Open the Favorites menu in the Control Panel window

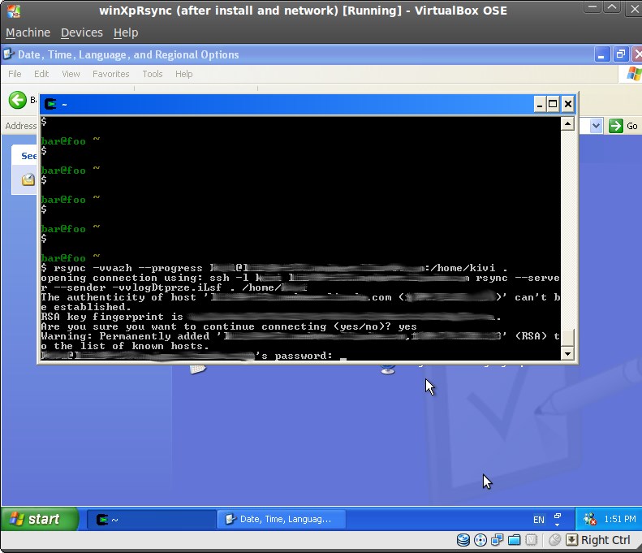[110, 74]
